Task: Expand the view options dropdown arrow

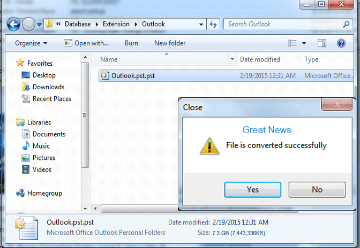Action: [304, 43]
